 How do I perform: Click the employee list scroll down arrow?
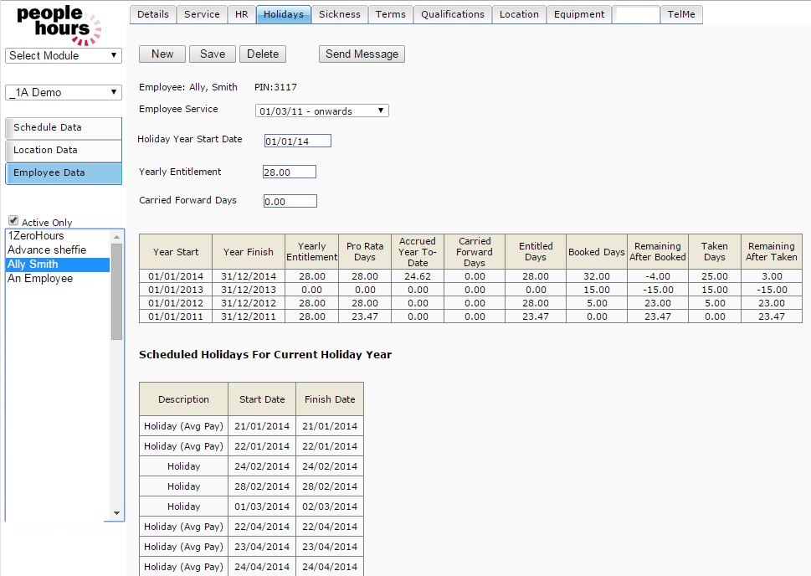point(116,513)
